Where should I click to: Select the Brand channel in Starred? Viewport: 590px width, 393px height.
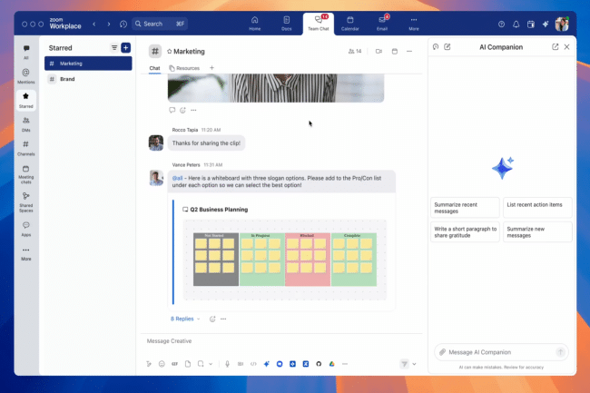(88, 79)
